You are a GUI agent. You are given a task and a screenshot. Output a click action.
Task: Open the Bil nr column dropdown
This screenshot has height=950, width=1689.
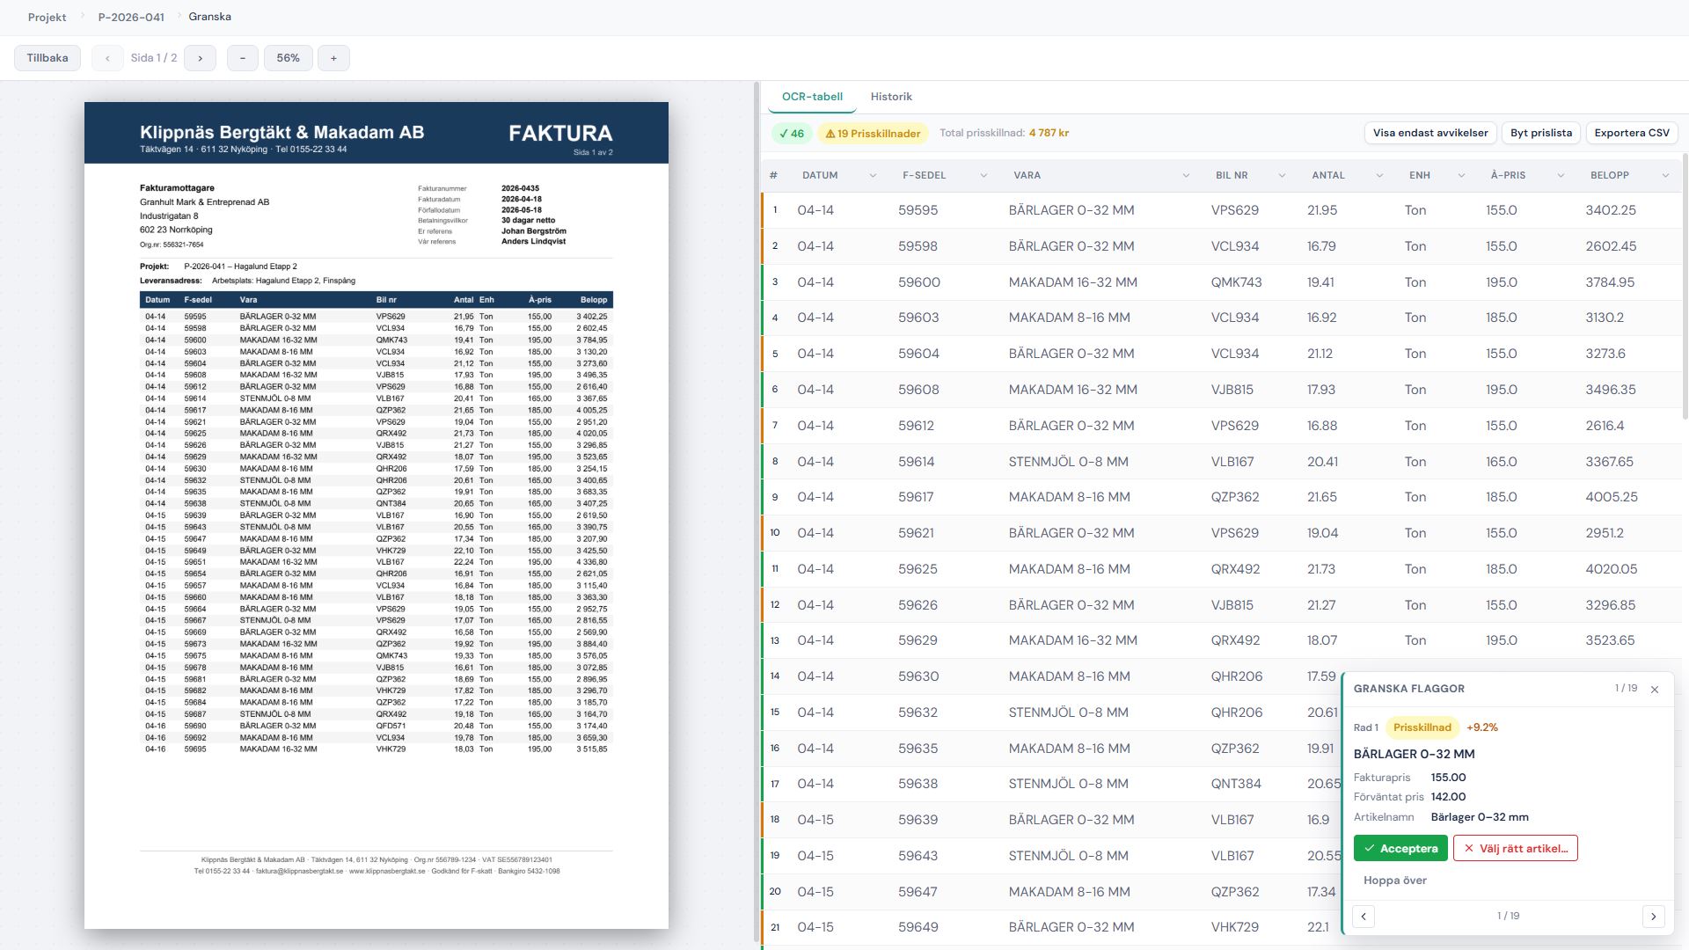pos(1282,176)
